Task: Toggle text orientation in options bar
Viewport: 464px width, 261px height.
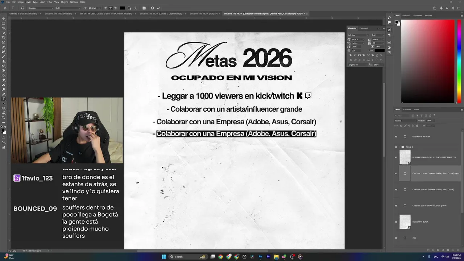Action: point(23,8)
